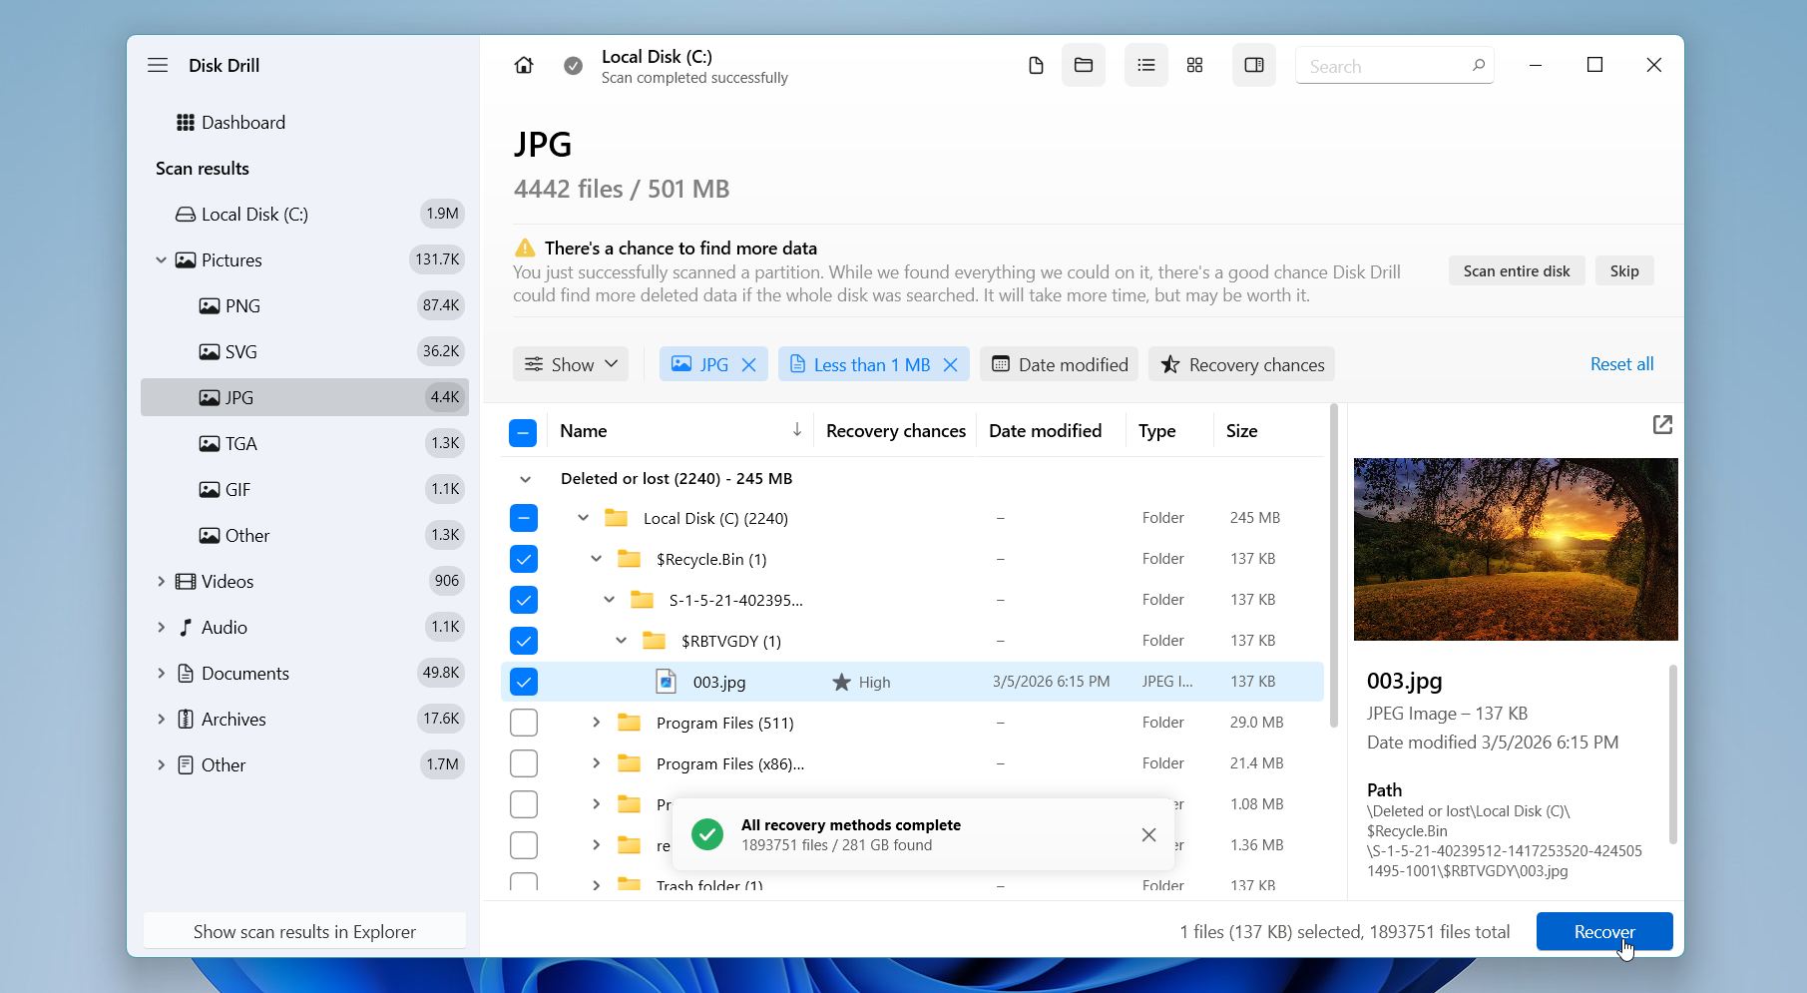This screenshot has width=1807, height=993.
Task: Check the Program Files (x86) checkbox
Action: click(524, 763)
